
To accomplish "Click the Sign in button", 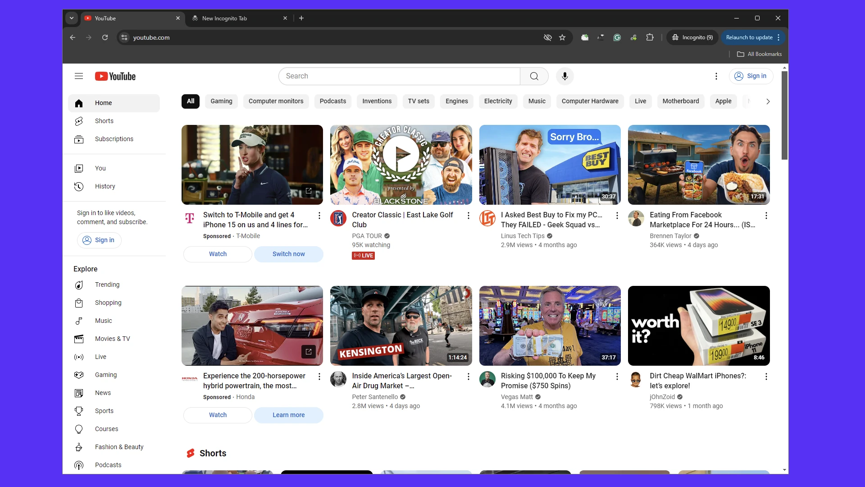I will pos(751,76).
